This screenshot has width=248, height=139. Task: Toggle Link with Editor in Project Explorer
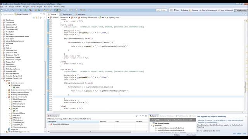coord(36,18)
